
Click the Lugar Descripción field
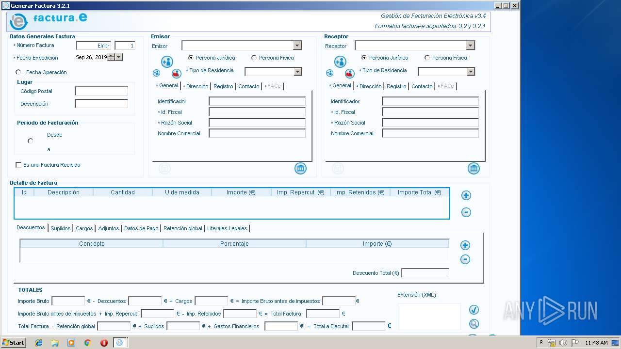tap(101, 104)
